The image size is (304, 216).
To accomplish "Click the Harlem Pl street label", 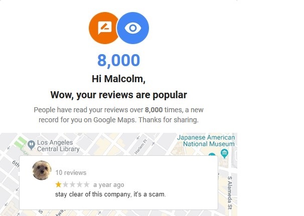I will [141, 146].
